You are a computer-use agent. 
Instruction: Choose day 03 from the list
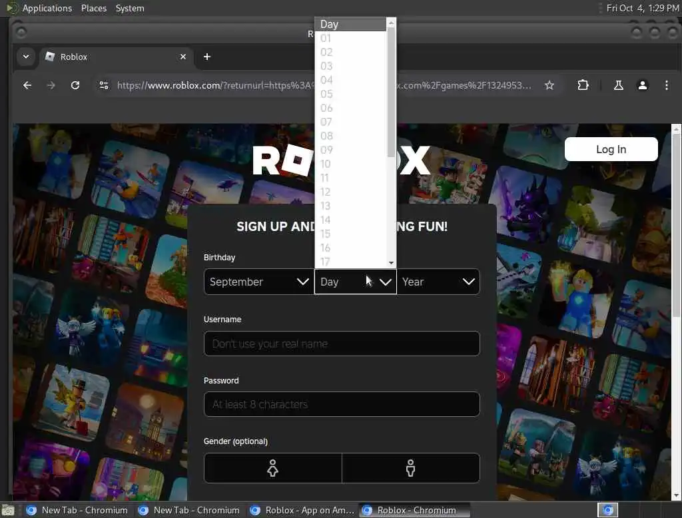pyautogui.click(x=350, y=66)
